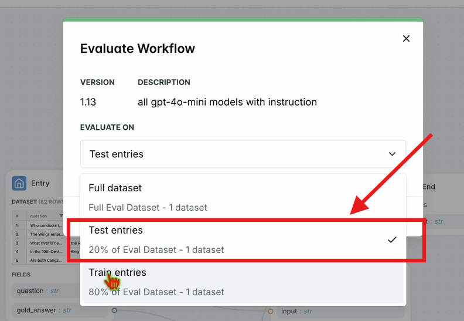Close the Evaluate Workflow dialog

[406, 39]
